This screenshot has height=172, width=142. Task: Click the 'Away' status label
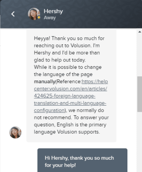coord(50,18)
